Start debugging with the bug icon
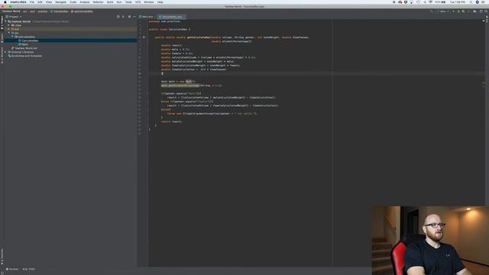Image resolution: width=489 pixels, height=275 pixels. [458, 11]
